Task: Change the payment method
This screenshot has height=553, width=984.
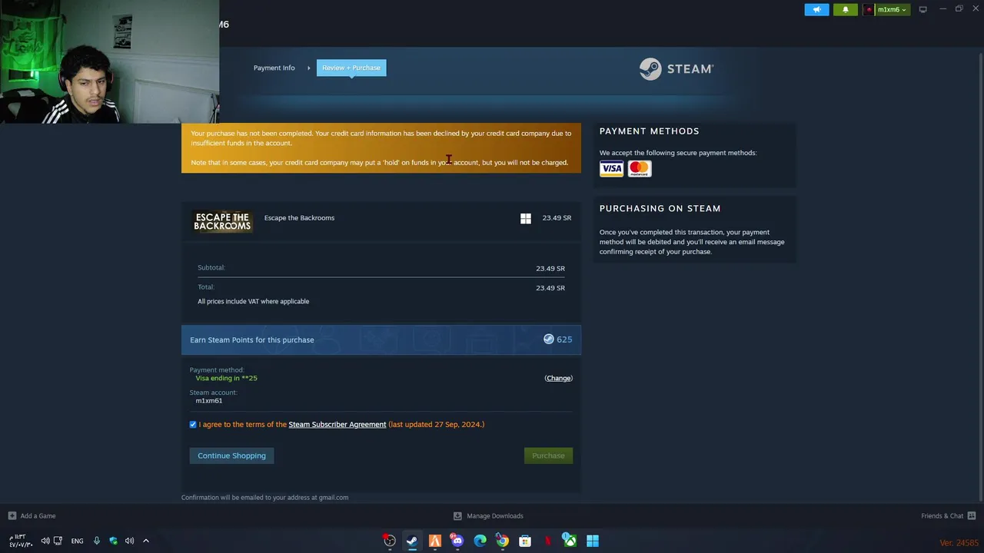Action: (x=558, y=378)
